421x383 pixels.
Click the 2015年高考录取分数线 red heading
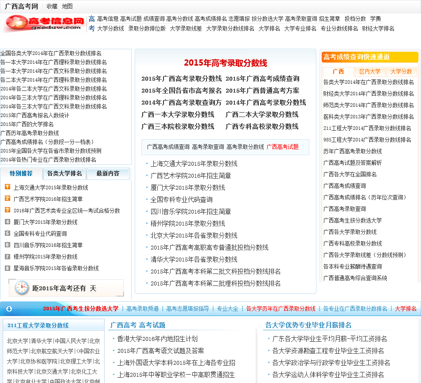(226, 63)
